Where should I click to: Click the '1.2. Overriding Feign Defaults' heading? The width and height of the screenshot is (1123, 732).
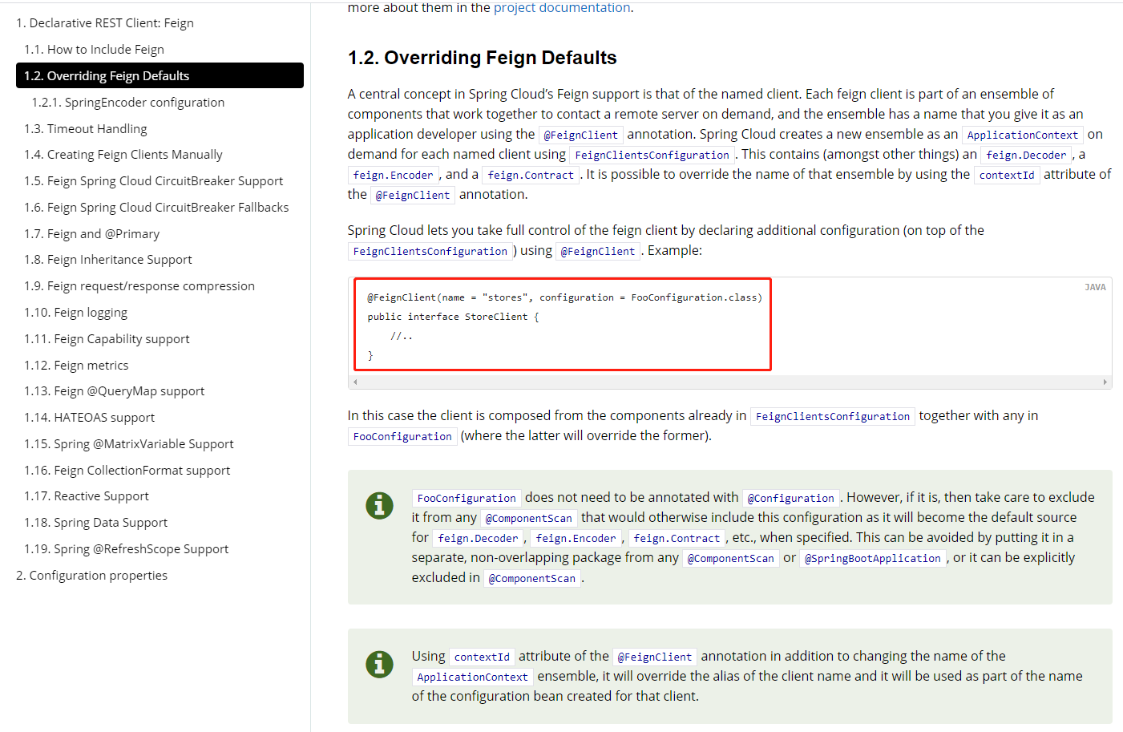(x=482, y=58)
